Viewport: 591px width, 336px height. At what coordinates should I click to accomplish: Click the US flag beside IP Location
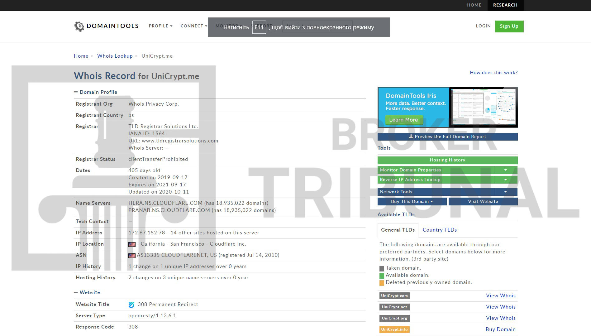132,244
